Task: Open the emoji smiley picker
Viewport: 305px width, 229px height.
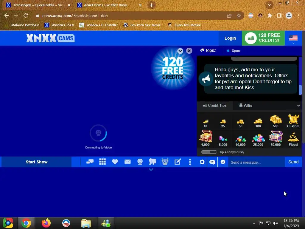Action: [223, 162]
